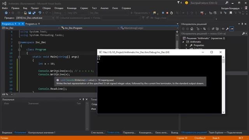Collapse the namespace Inc_Dec code block

click(x=19, y=42)
